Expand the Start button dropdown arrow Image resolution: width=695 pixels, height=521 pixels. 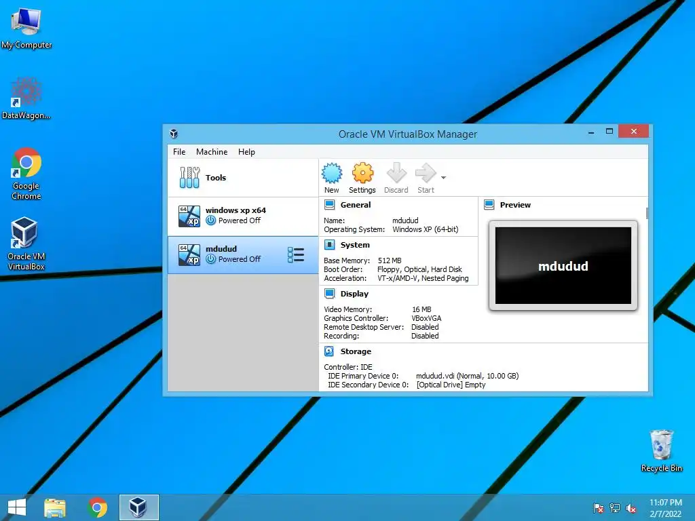(x=443, y=177)
